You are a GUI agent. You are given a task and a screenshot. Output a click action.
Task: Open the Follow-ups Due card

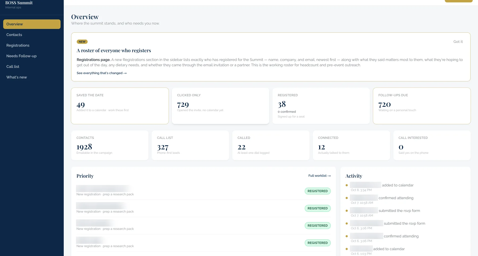[422, 106]
